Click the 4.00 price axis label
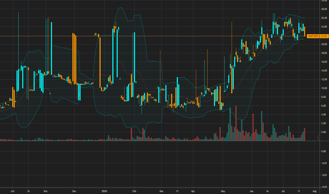 [324, 115]
